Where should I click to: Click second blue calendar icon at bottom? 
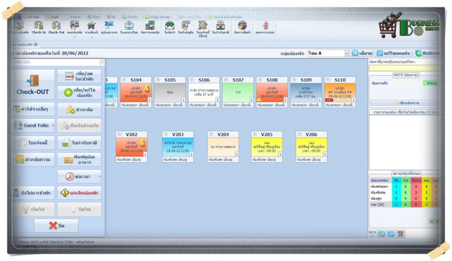click(391, 234)
